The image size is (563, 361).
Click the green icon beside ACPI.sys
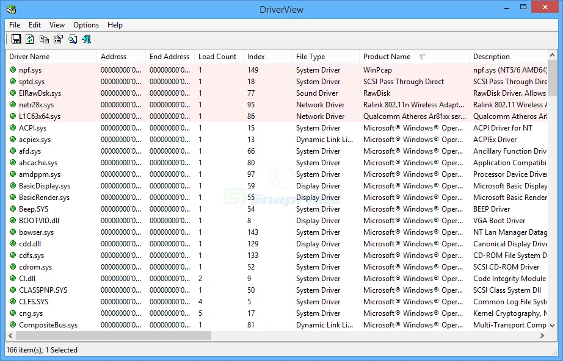click(x=13, y=127)
